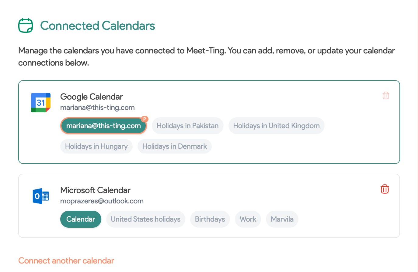
Task: Click the orange P primary badge
Action: click(145, 119)
